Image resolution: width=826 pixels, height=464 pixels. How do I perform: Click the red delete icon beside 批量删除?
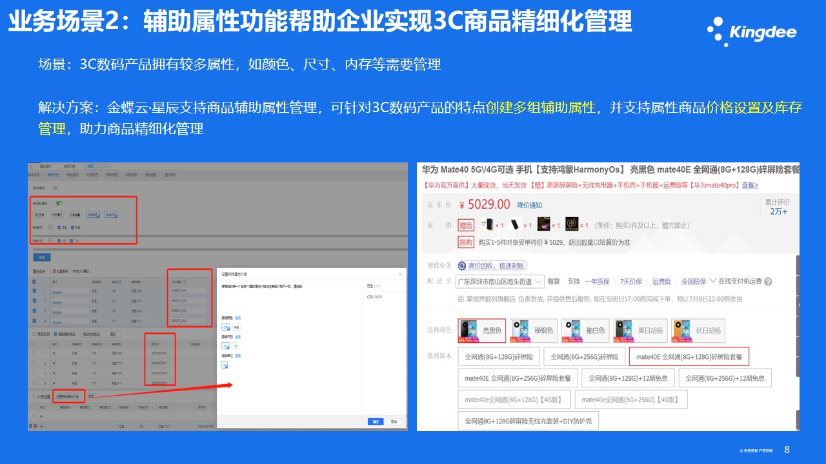54,271
